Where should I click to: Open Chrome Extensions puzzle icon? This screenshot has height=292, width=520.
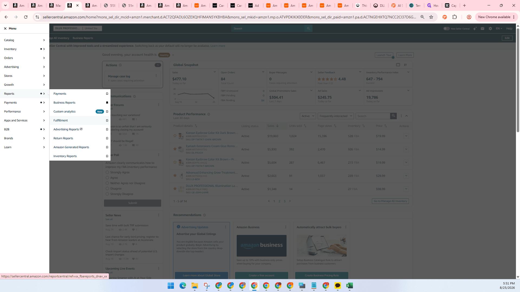click(454, 17)
